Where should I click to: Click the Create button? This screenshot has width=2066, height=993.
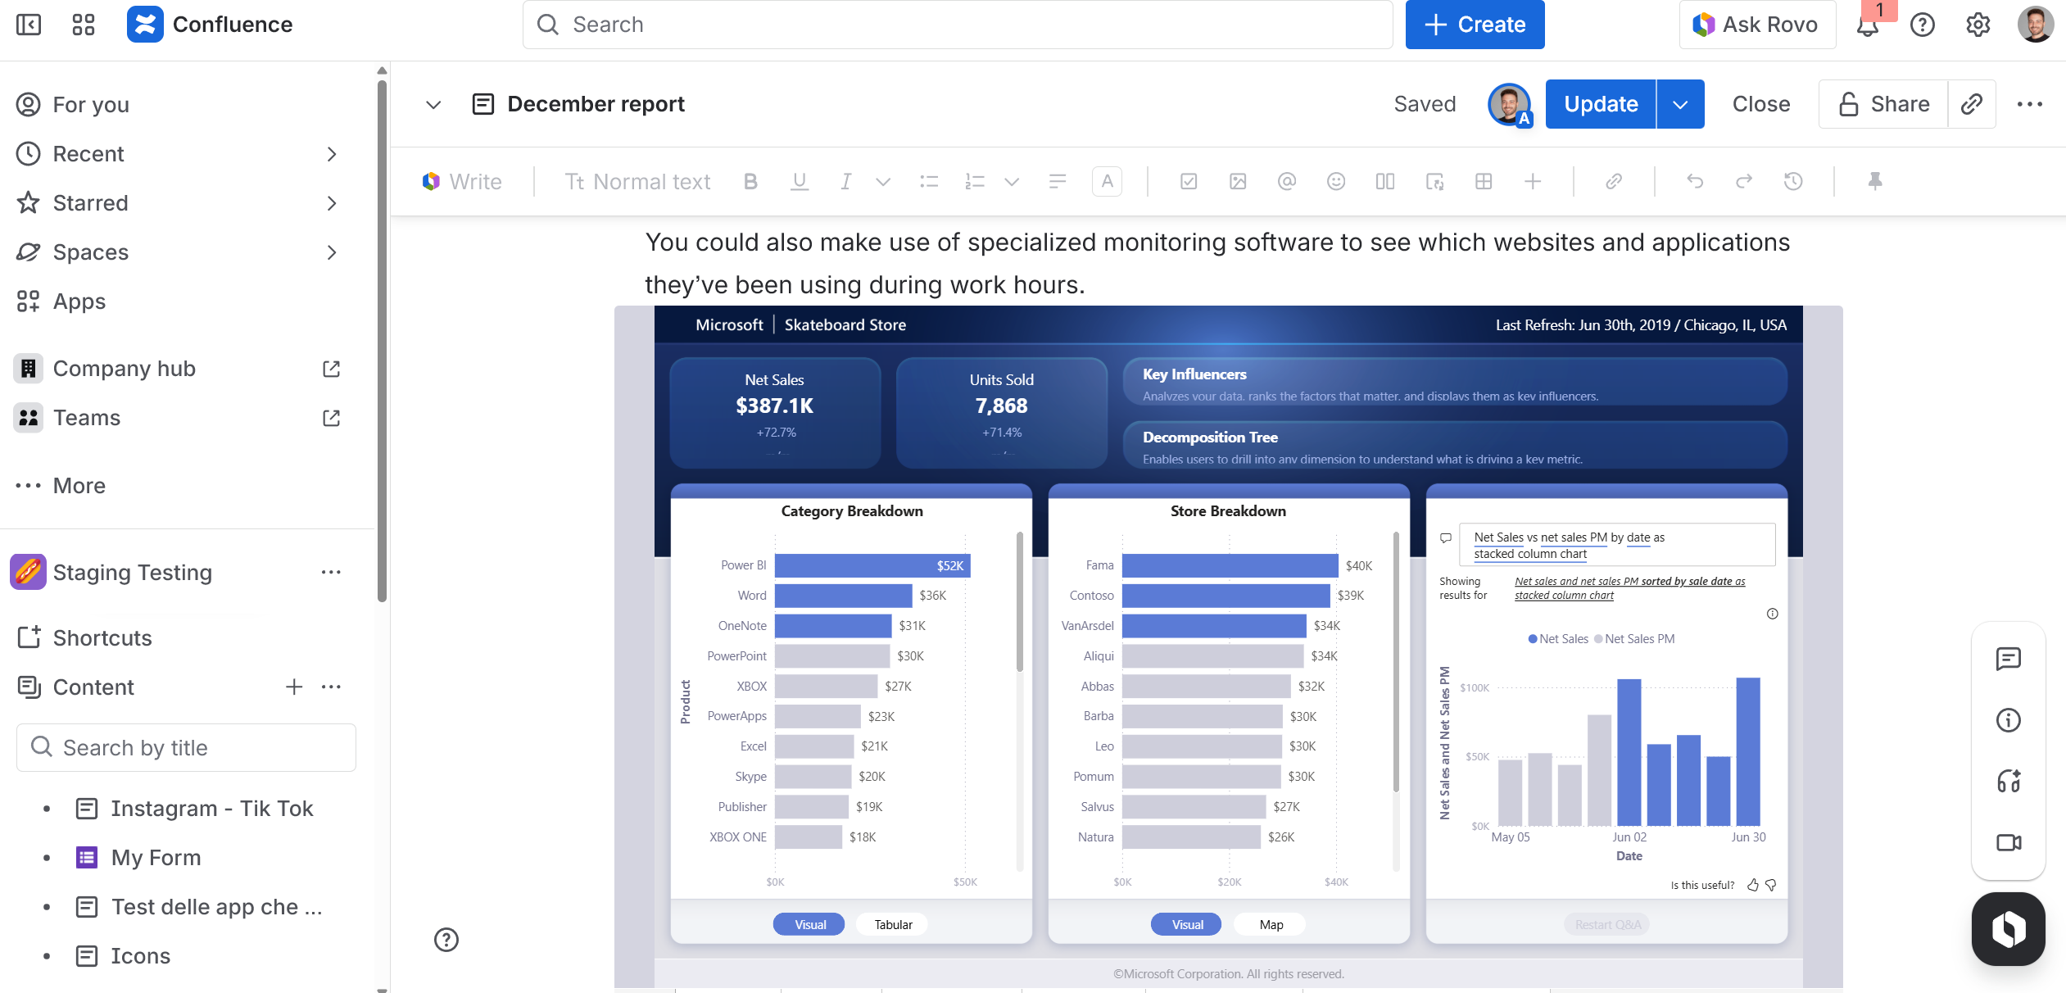tap(1475, 25)
